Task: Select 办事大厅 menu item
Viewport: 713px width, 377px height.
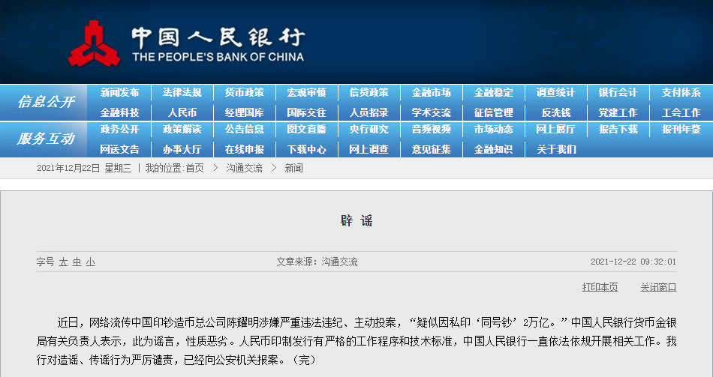Action: coord(182,149)
